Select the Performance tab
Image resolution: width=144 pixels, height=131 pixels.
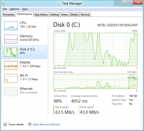24,14
